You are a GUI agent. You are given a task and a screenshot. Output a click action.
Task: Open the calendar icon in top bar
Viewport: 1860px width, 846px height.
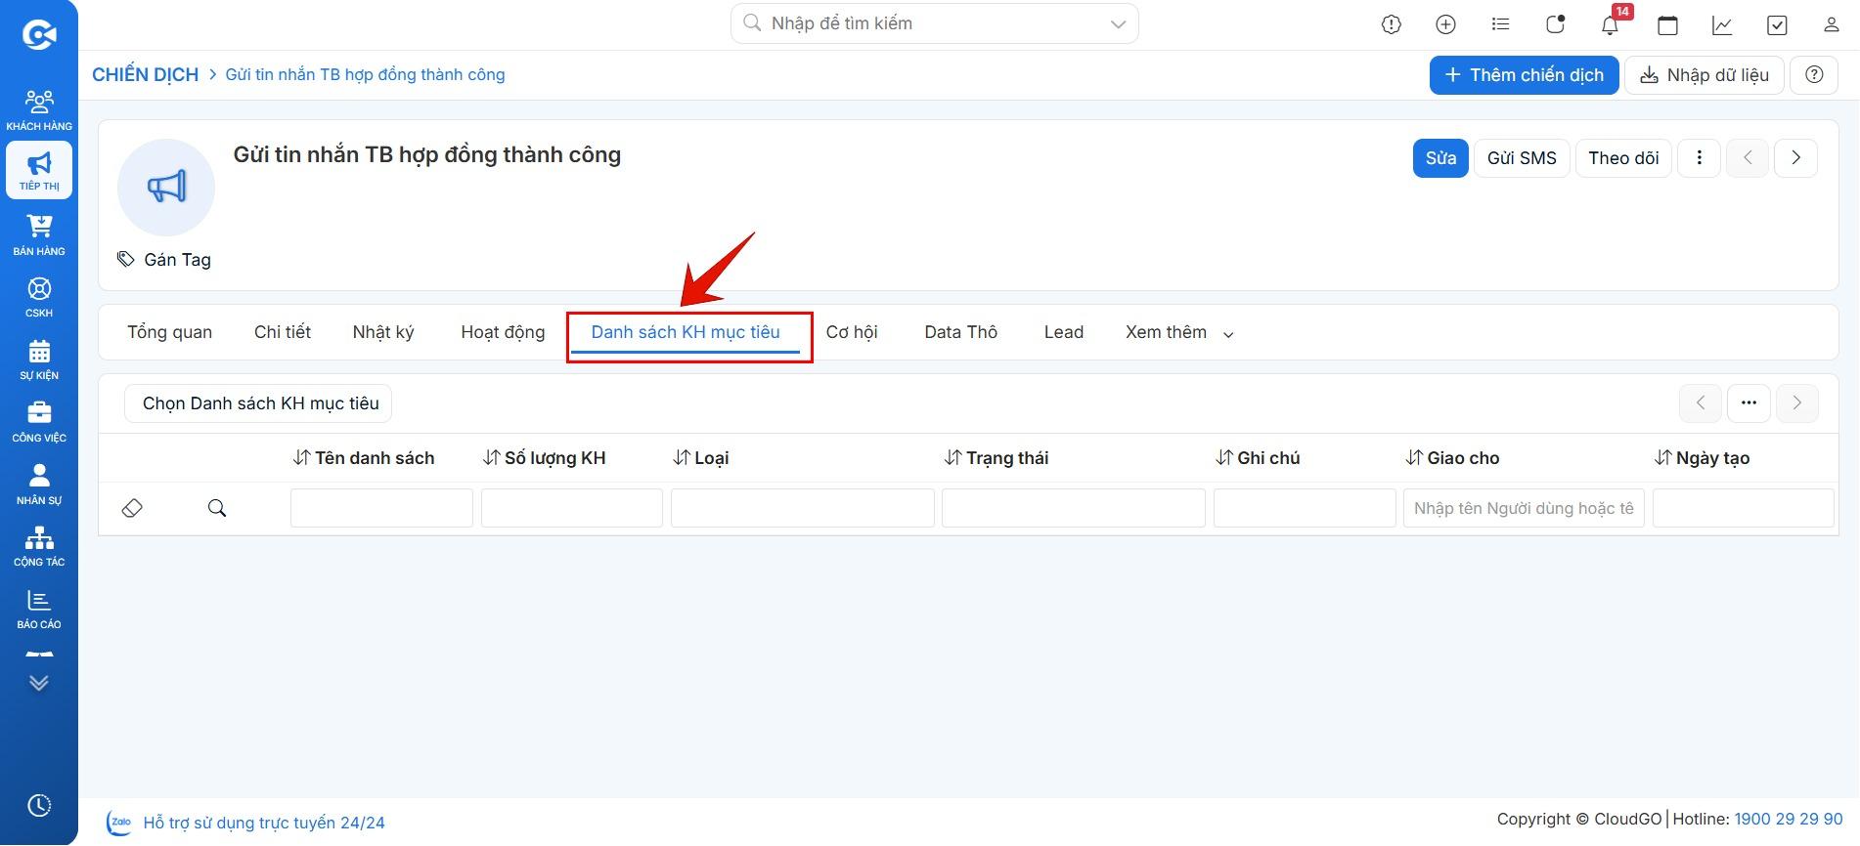click(x=1668, y=25)
